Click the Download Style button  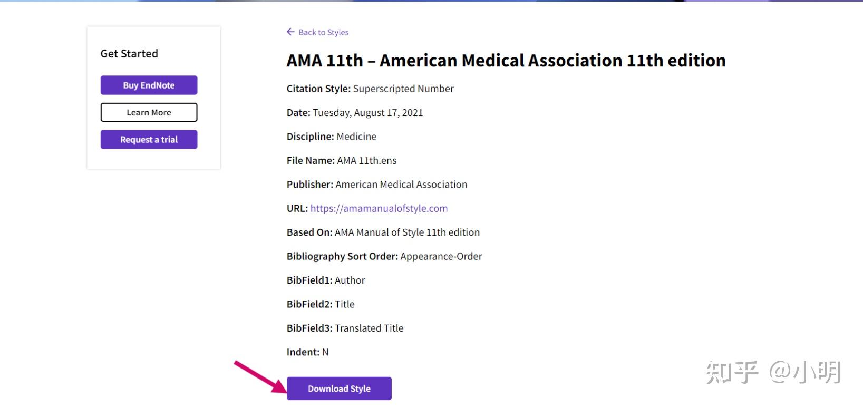[339, 389]
